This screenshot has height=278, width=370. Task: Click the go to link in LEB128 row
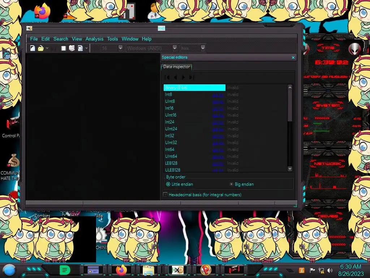pyautogui.click(x=218, y=163)
